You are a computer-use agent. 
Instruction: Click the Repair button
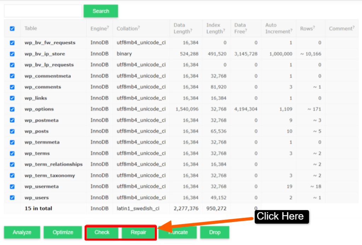[x=138, y=232]
